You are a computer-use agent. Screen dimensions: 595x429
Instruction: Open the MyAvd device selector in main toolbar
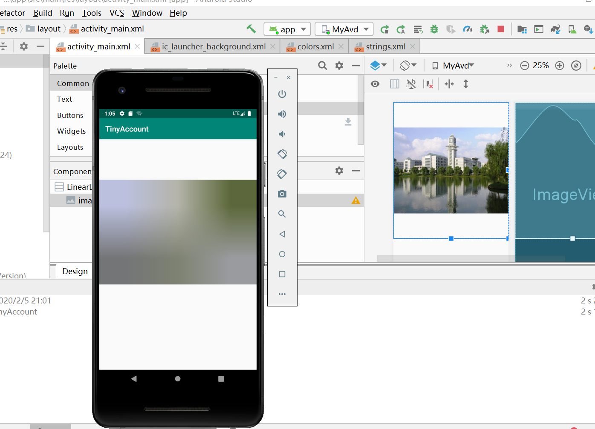click(344, 29)
